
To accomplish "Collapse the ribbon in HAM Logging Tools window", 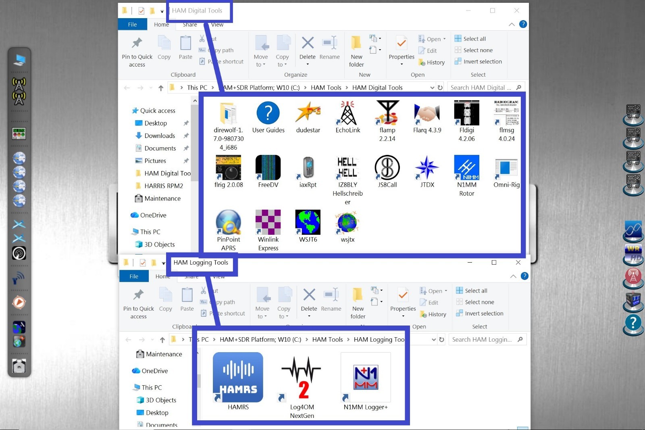I will [513, 276].
